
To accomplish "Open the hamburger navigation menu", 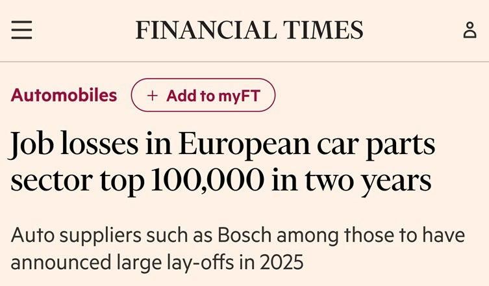I will coord(21,31).
